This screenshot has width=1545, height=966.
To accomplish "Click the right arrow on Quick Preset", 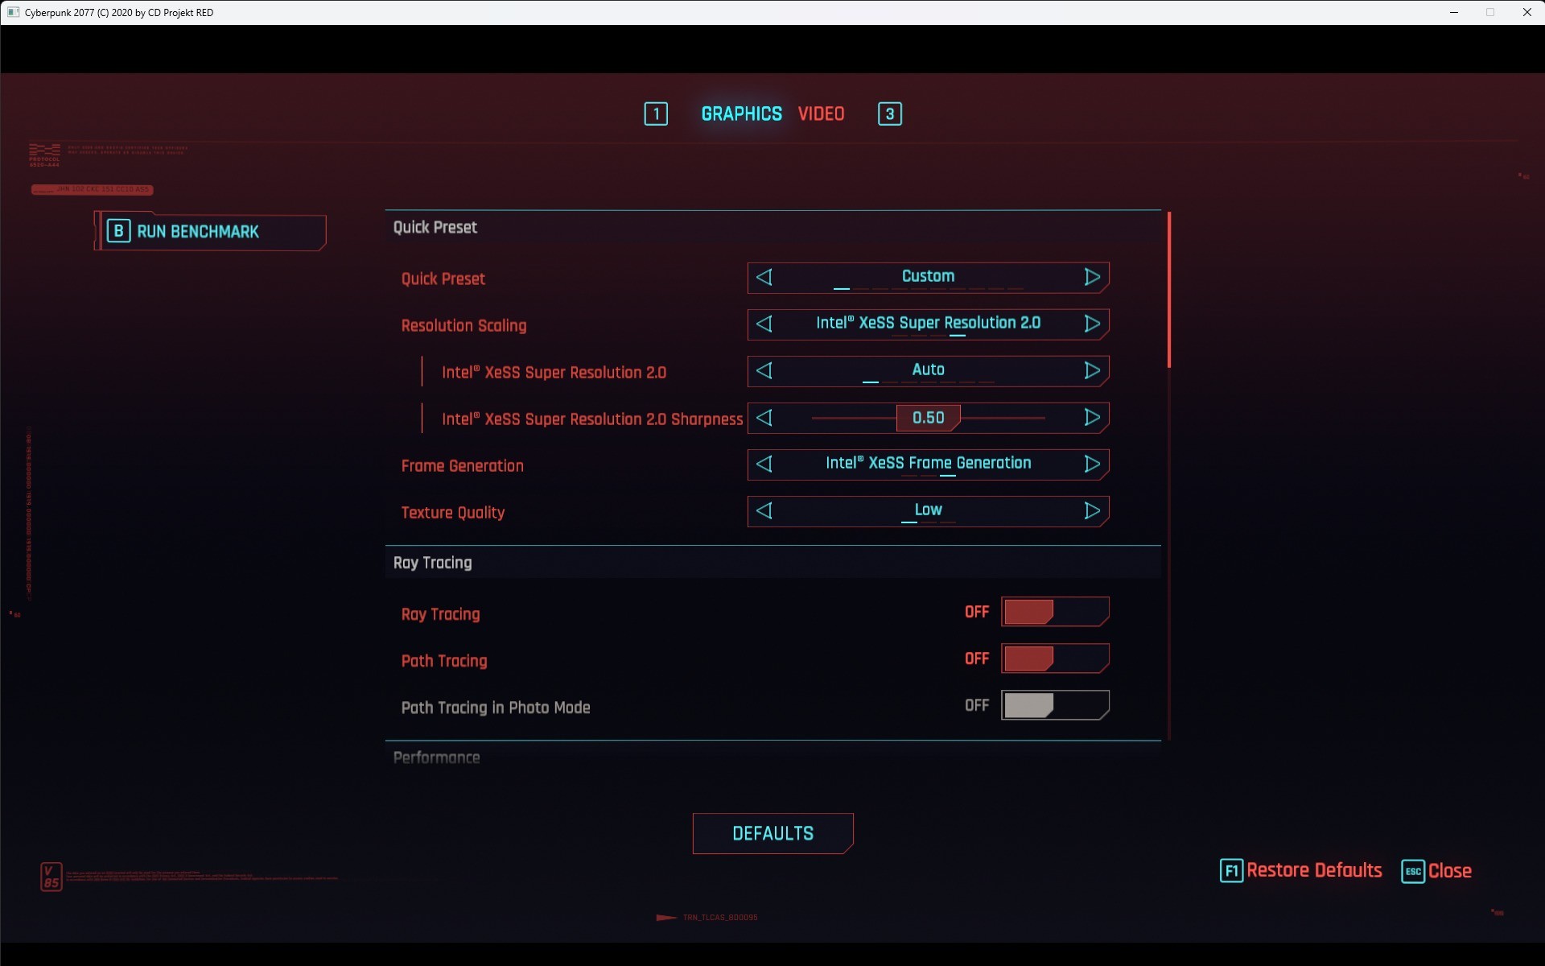I will 1092,278.
